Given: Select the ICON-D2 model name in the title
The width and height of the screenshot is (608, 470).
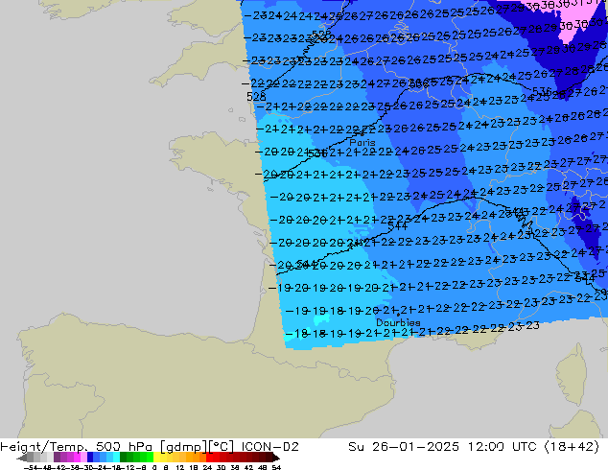Looking at the screenshot, I should (x=269, y=447).
